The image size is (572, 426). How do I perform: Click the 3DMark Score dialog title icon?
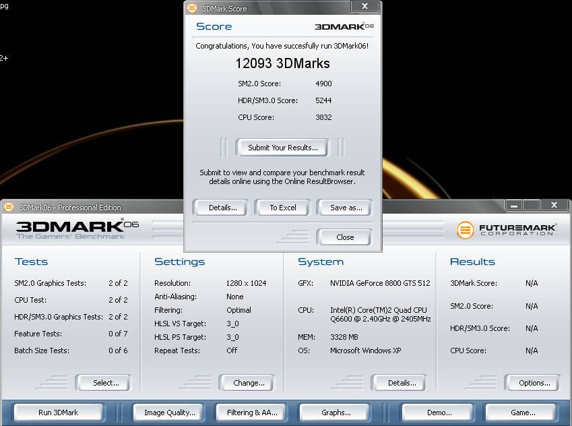pos(192,8)
